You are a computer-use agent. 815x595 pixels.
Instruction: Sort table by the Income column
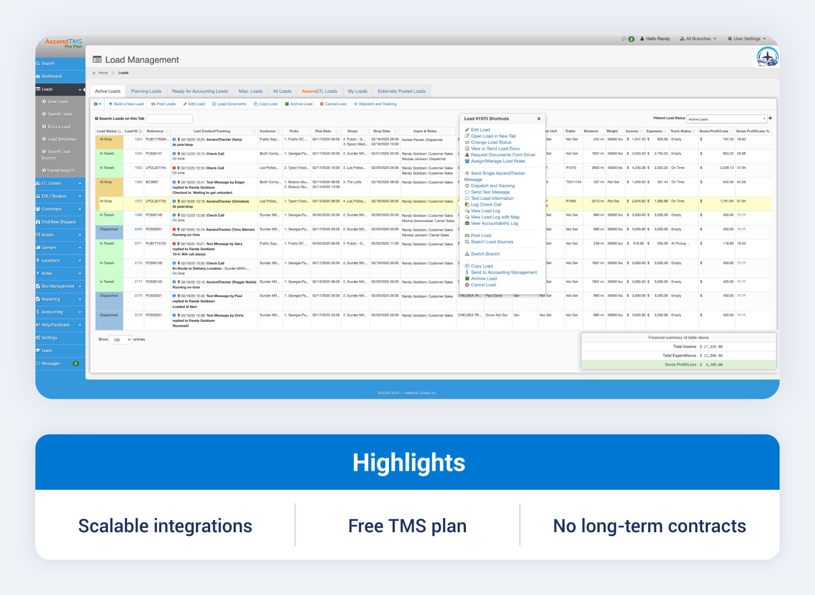click(x=634, y=131)
